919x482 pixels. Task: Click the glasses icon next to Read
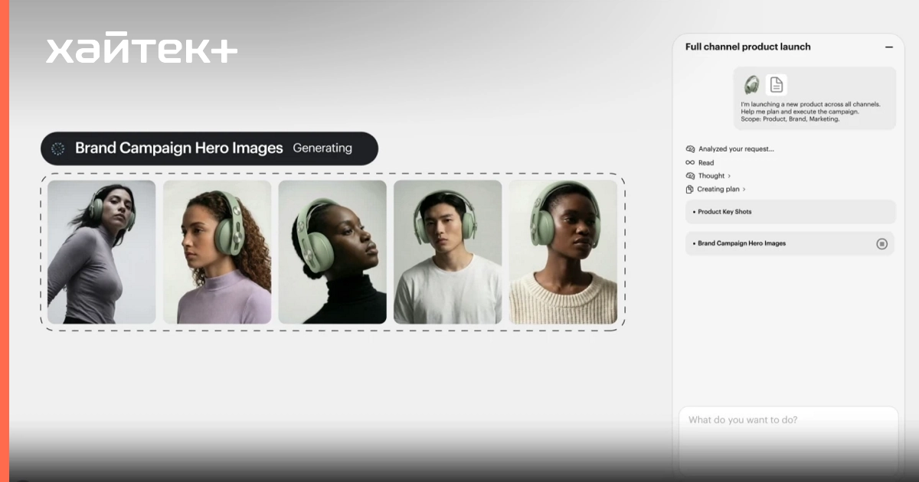pos(690,163)
